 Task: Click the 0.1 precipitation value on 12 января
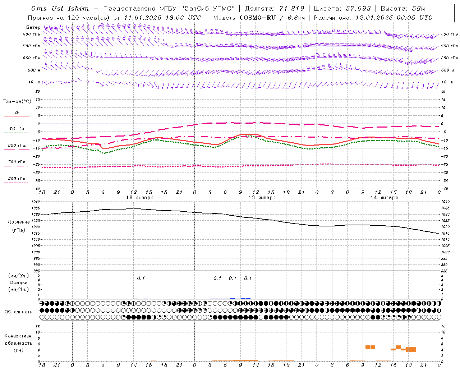click(141, 278)
